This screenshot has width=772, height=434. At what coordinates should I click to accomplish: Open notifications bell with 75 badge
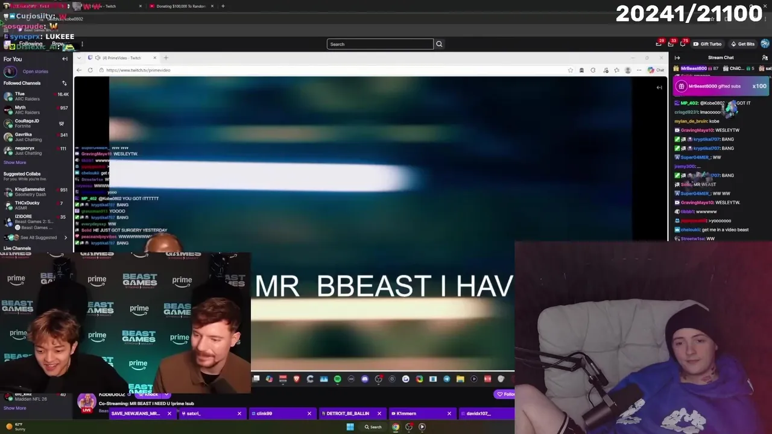[683, 44]
